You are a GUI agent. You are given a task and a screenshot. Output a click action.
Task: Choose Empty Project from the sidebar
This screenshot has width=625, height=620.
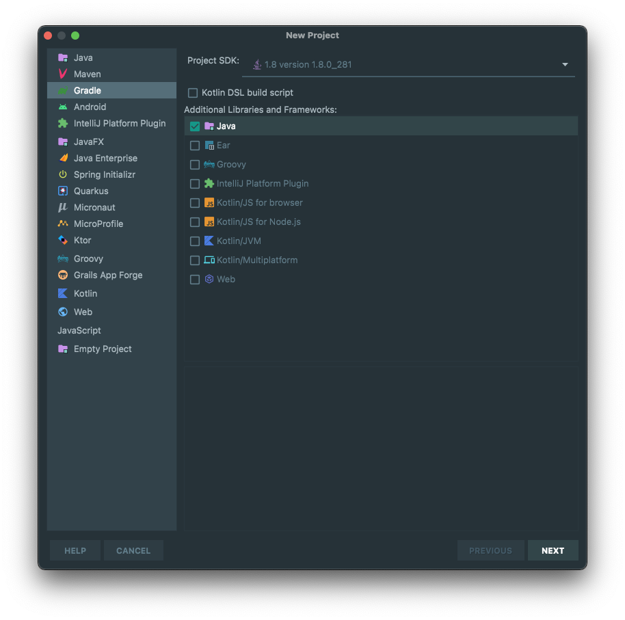coord(102,349)
